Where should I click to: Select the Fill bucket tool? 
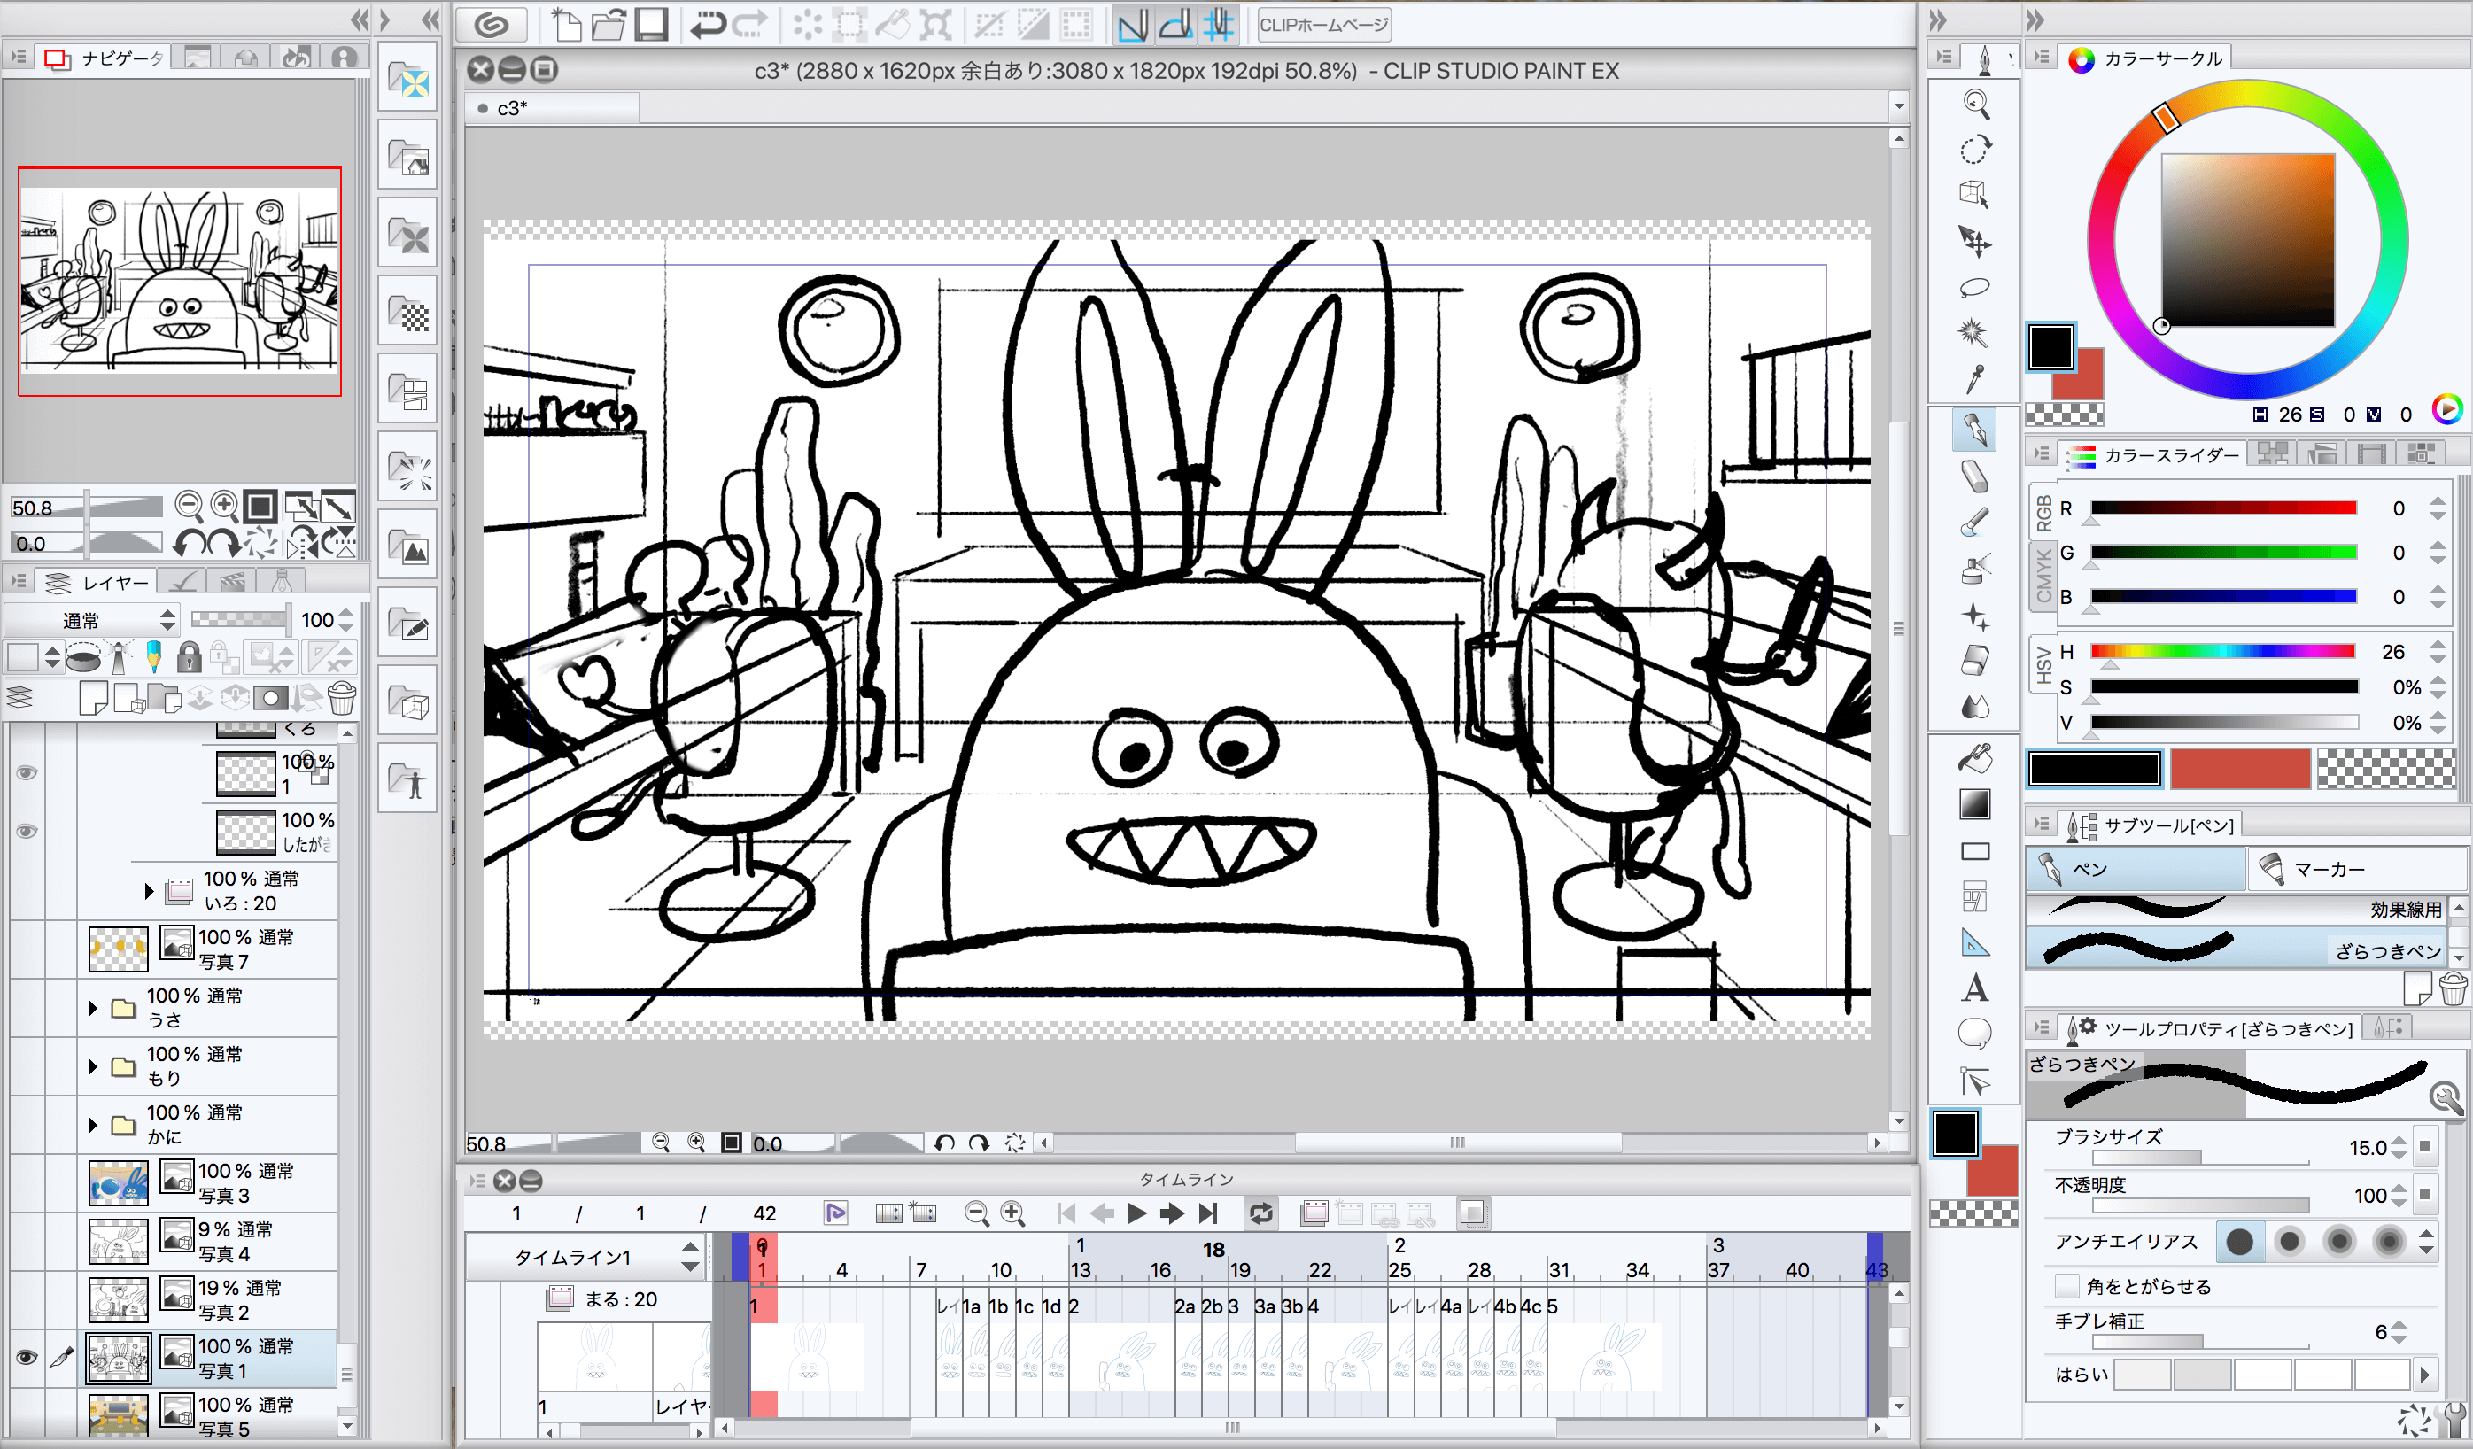1975,757
